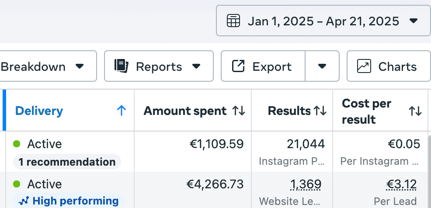Open the 1 recommendation badge
The width and height of the screenshot is (431, 208).
[67, 162]
